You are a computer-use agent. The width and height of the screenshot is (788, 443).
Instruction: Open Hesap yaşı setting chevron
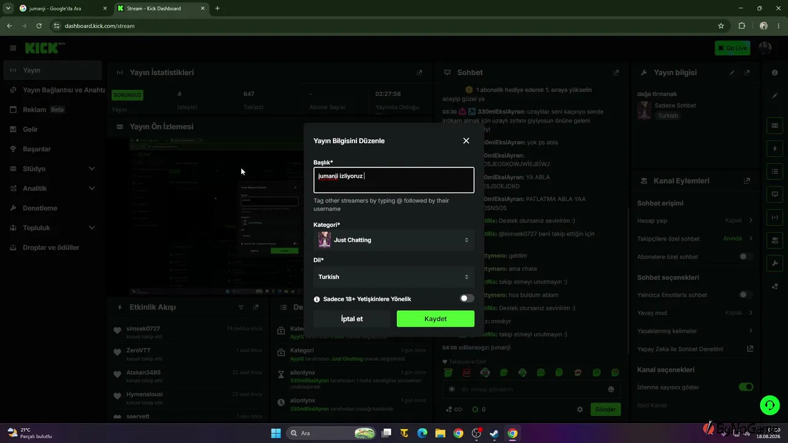(x=750, y=220)
